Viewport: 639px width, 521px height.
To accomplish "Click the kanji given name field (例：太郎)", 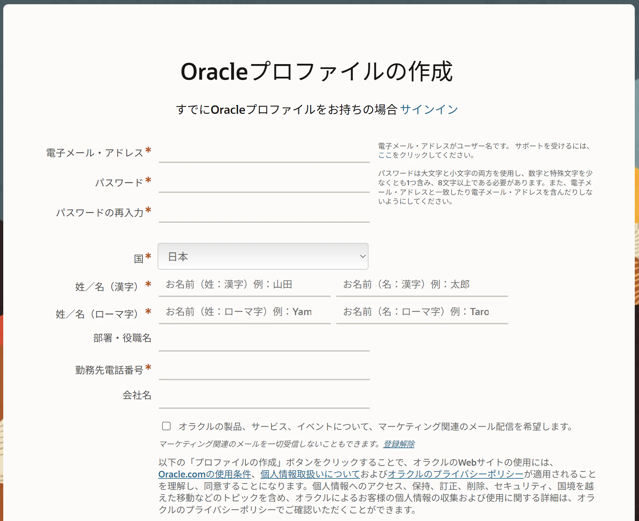I will (x=422, y=285).
